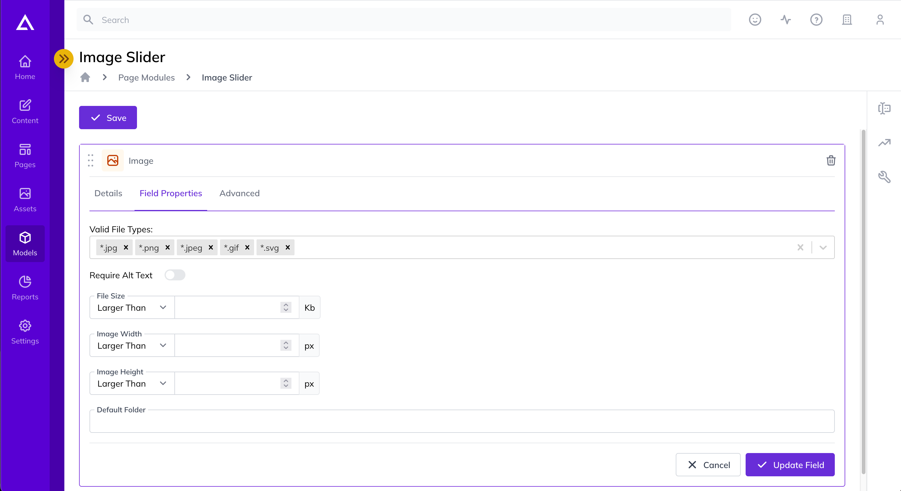Screen dimensions: 901x491
Task: Click Image Height number stepper arrows
Action: coord(286,383)
